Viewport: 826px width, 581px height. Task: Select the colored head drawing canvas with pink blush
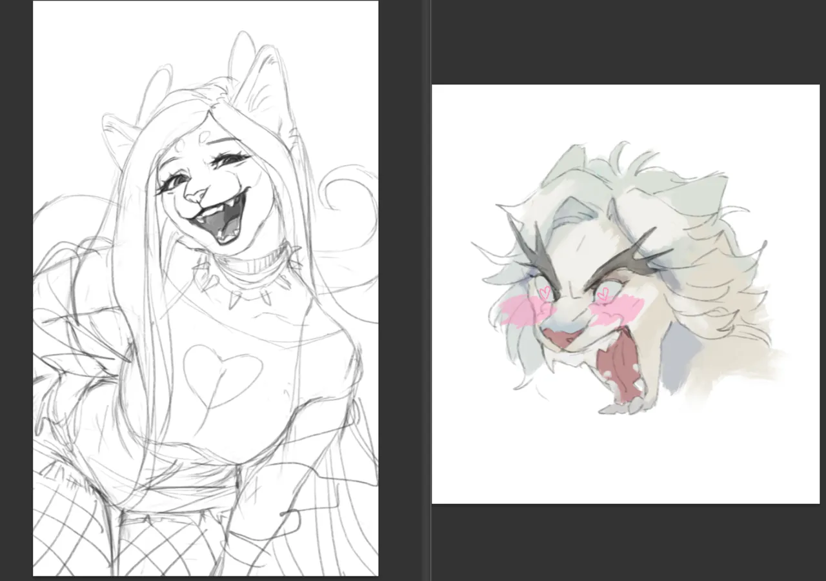click(625, 294)
